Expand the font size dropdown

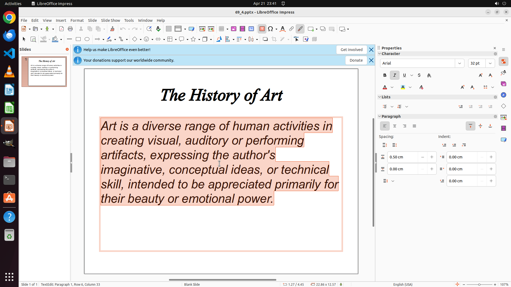pos(490,63)
